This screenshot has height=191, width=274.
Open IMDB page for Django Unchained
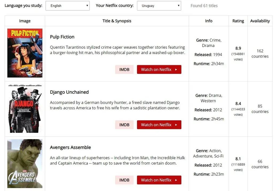click(x=124, y=125)
